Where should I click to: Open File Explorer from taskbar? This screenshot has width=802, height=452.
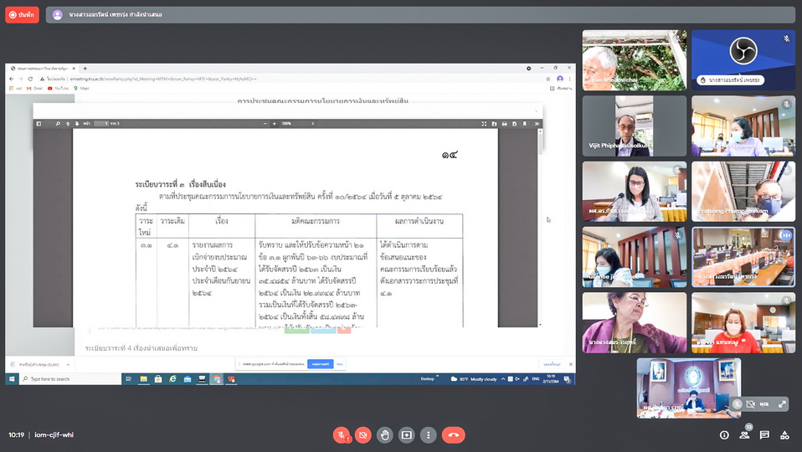pyautogui.click(x=144, y=379)
